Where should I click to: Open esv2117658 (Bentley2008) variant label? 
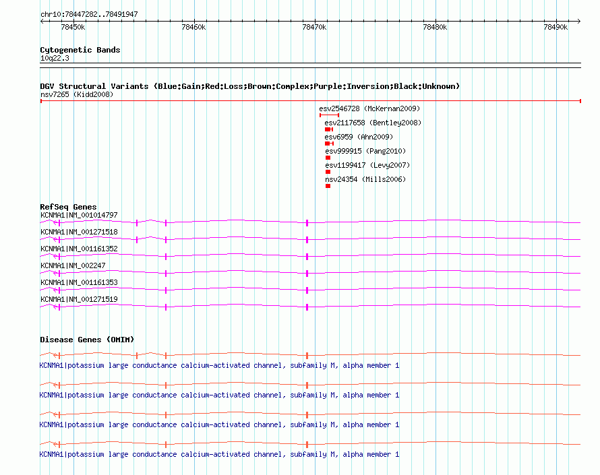373,123
